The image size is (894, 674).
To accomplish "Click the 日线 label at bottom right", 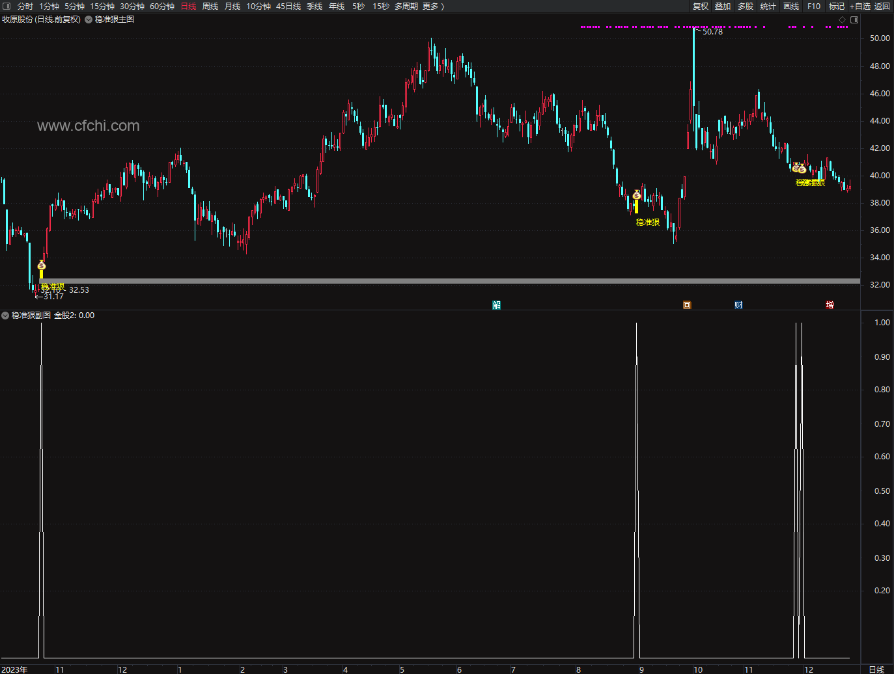I will click(877, 669).
